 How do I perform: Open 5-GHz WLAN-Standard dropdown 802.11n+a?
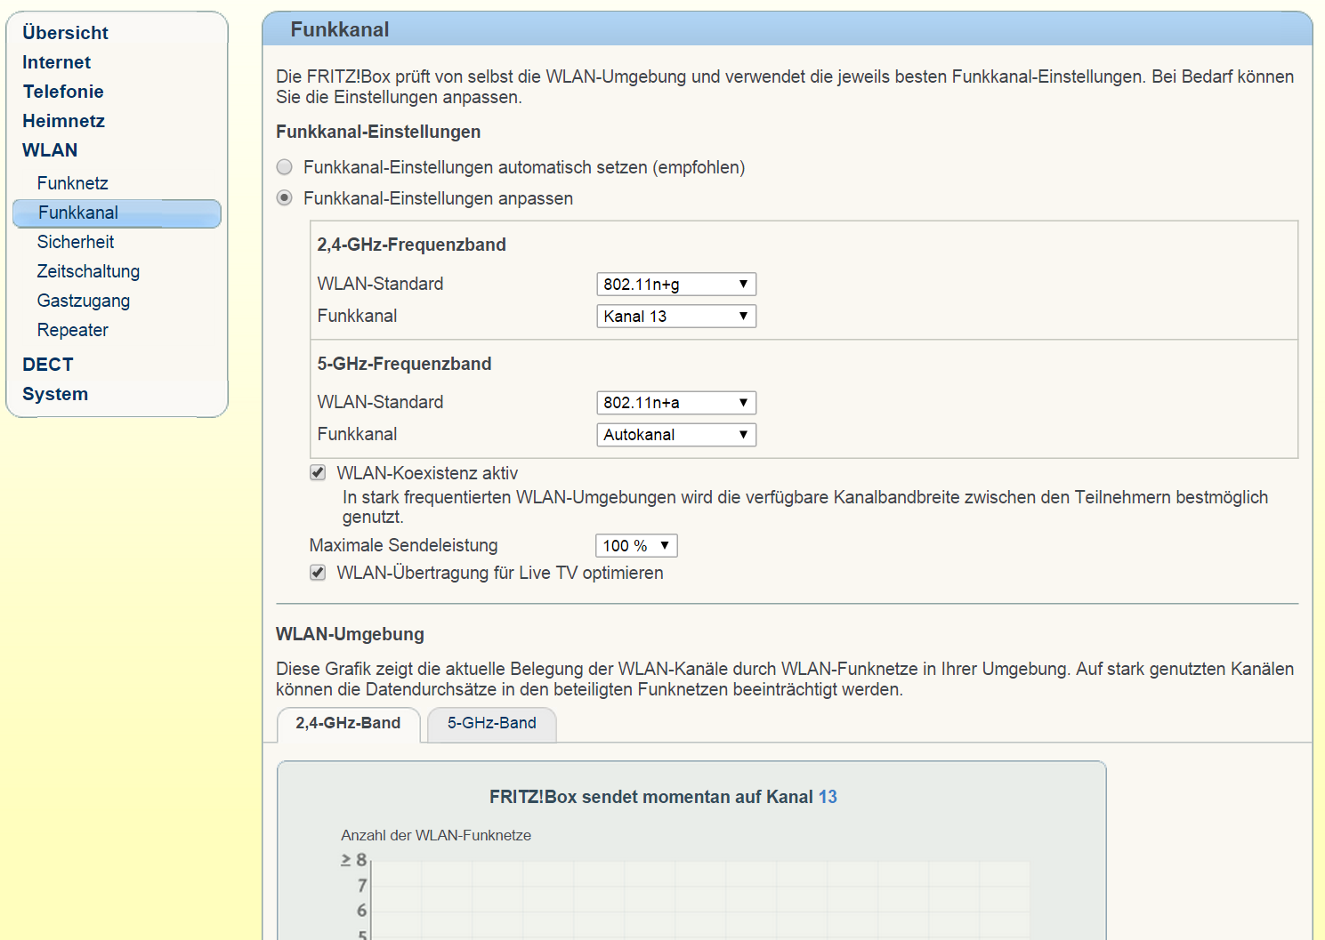point(676,403)
